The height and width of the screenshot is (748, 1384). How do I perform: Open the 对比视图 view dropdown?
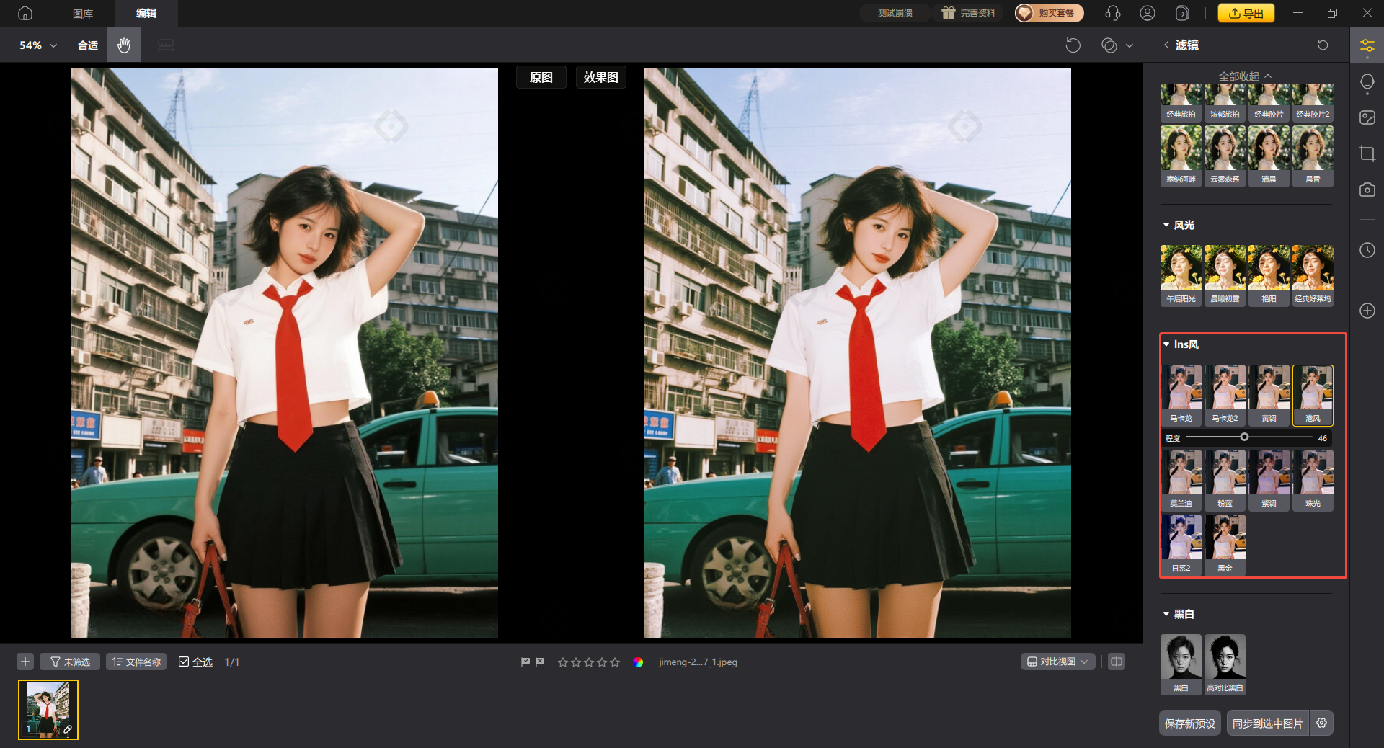[1057, 662]
